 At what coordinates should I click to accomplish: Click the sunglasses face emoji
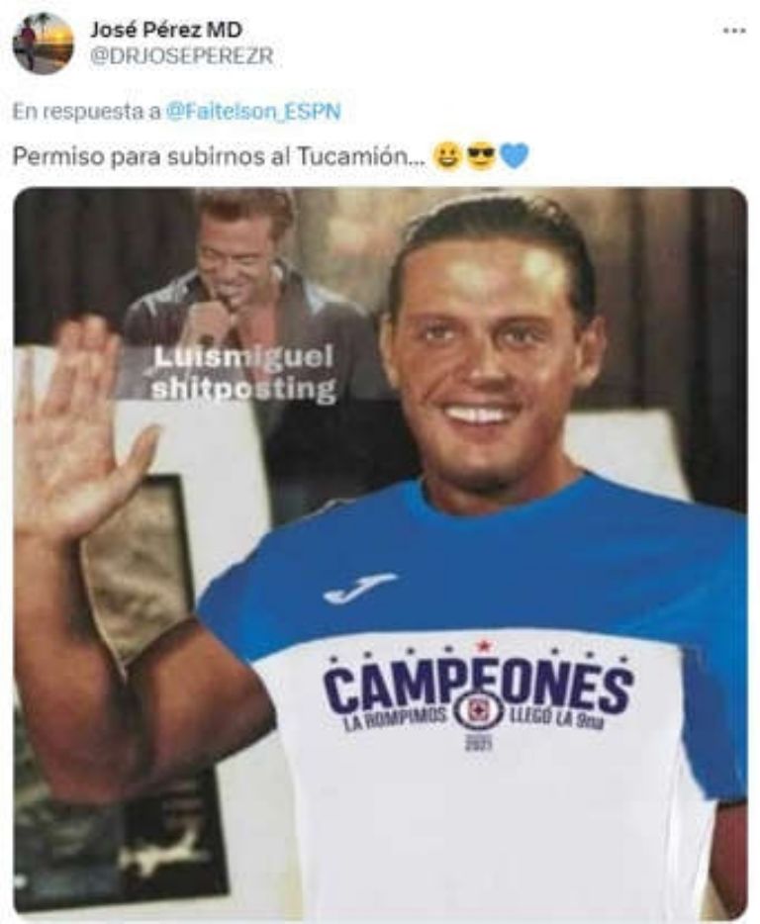[x=481, y=157]
